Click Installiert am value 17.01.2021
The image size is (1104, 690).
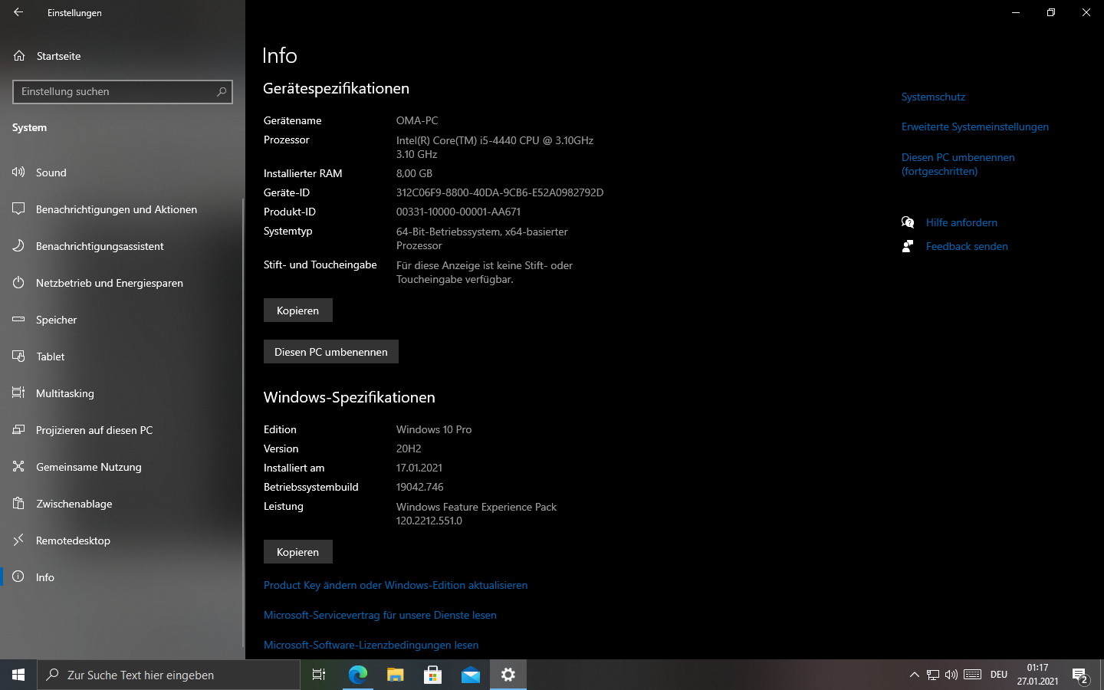pyautogui.click(x=419, y=468)
